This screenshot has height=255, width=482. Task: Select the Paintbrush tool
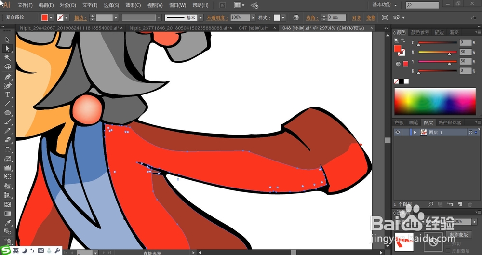click(x=8, y=122)
